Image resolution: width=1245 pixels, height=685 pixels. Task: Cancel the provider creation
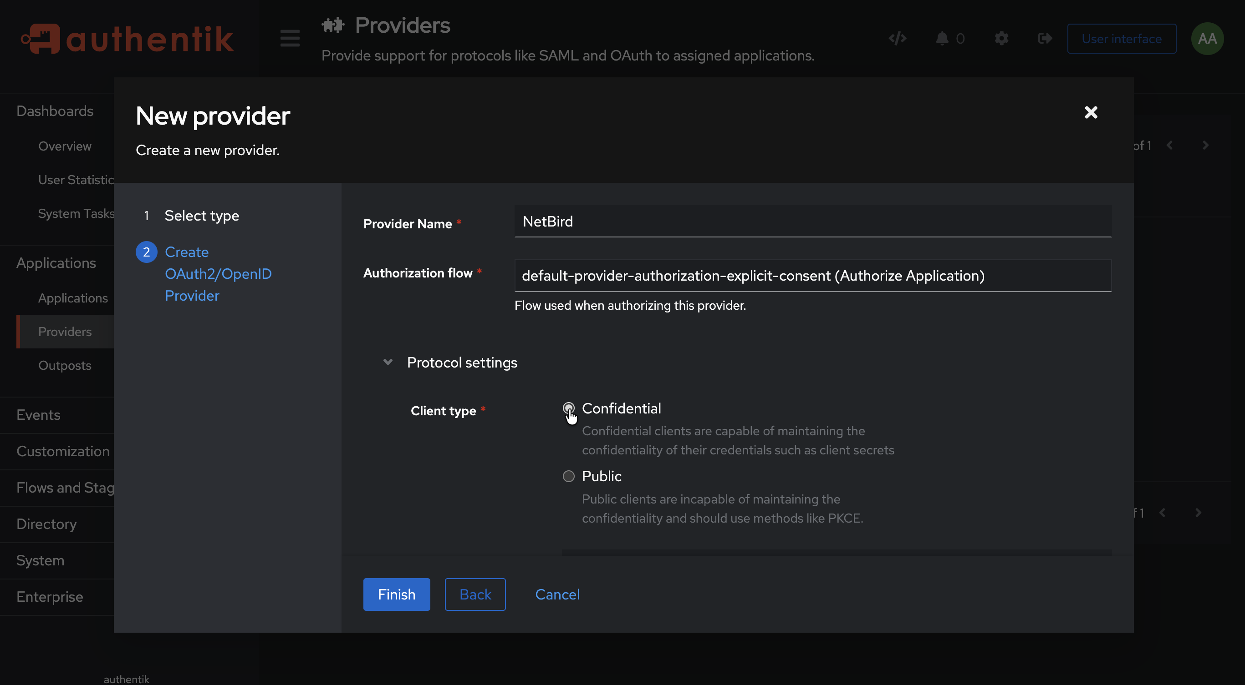click(x=557, y=594)
